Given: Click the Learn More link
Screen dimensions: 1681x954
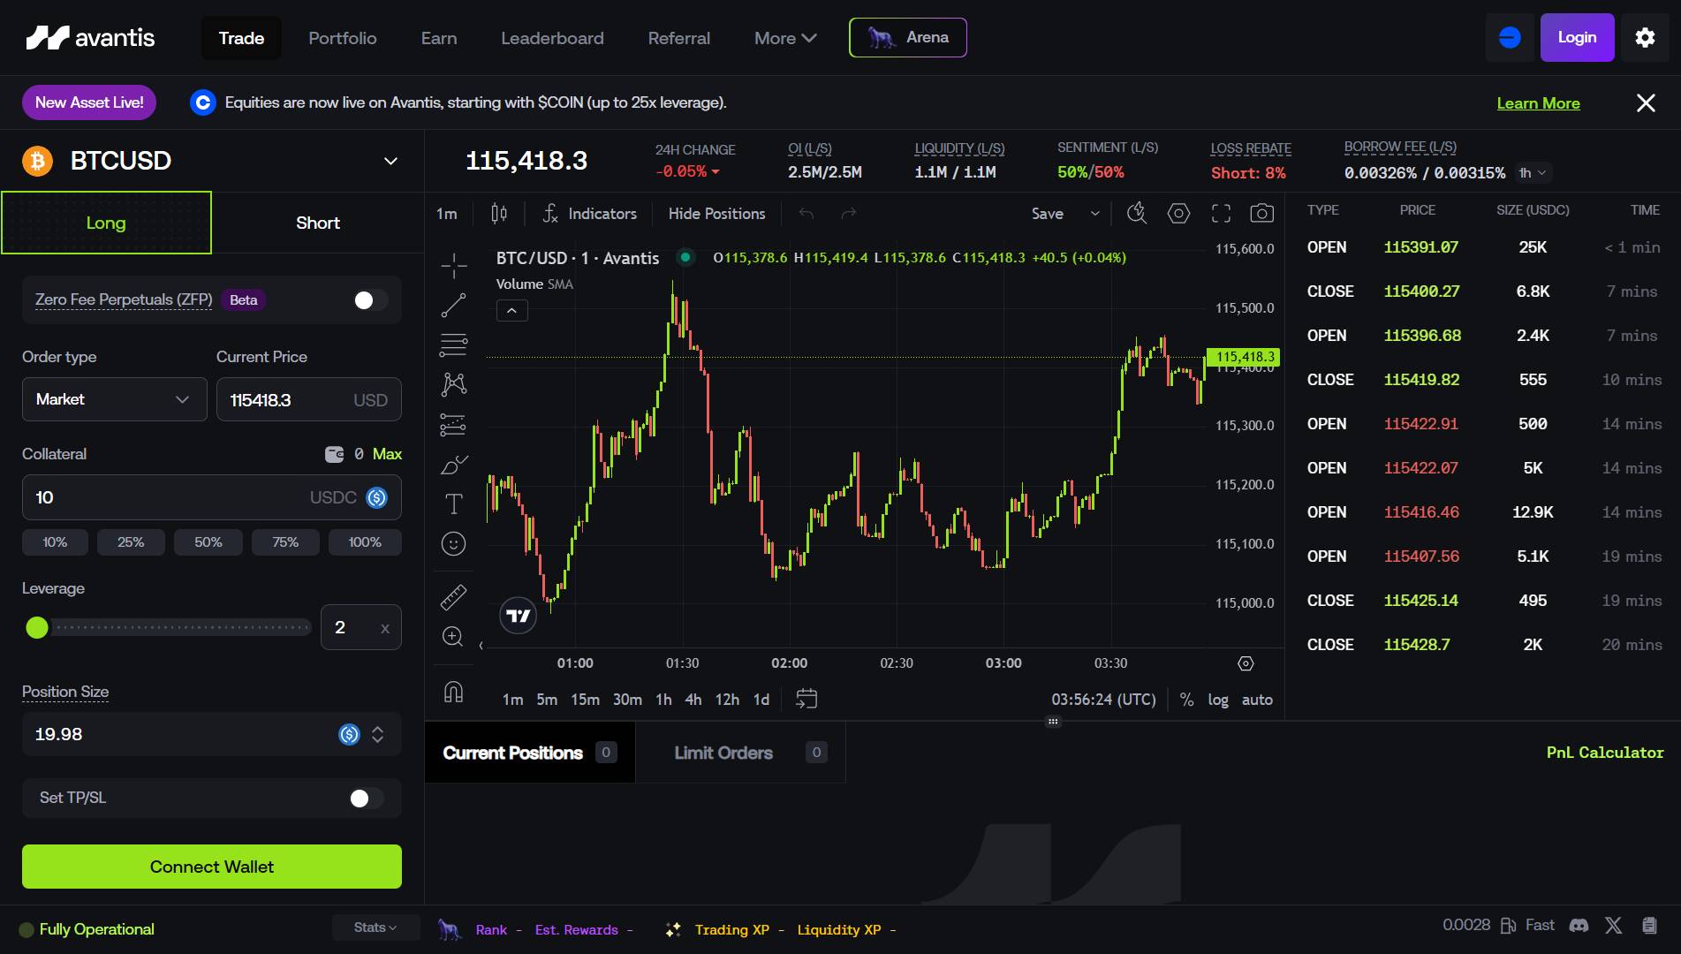Looking at the screenshot, I should pyautogui.click(x=1538, y=103).
